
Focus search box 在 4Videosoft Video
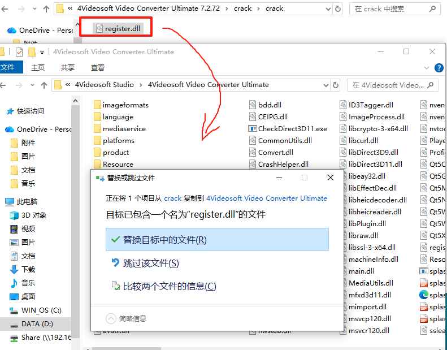coord(392,85)
